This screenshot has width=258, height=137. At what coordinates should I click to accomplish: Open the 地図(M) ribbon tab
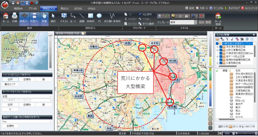(18, 9)
